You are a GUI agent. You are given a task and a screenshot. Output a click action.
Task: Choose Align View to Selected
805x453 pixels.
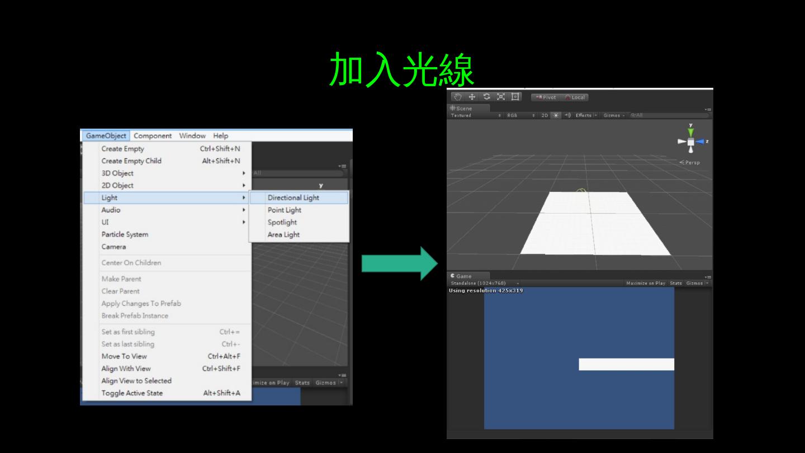[167, 381]
